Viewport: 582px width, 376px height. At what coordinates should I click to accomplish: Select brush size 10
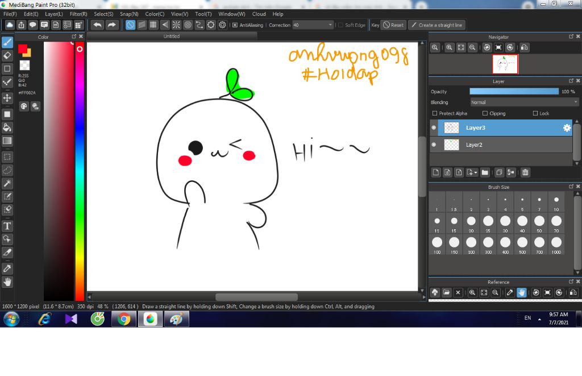click(556, 203)
